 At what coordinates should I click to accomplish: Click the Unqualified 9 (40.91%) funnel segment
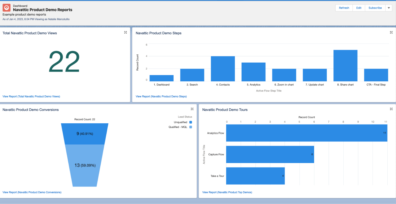click(x=84, y=134)
